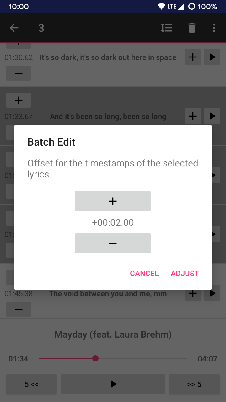Screen dimensions: 226x402
Task: Skip forward with '>> 5' button
Action: coord(194,384)
